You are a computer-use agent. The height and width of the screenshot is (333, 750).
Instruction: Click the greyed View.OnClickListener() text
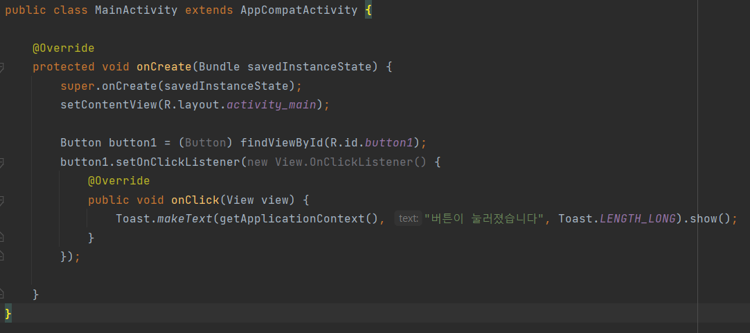click(x=350, y=162)
